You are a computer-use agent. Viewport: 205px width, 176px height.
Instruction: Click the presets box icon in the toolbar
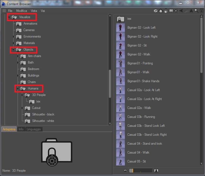pos(166,11)
